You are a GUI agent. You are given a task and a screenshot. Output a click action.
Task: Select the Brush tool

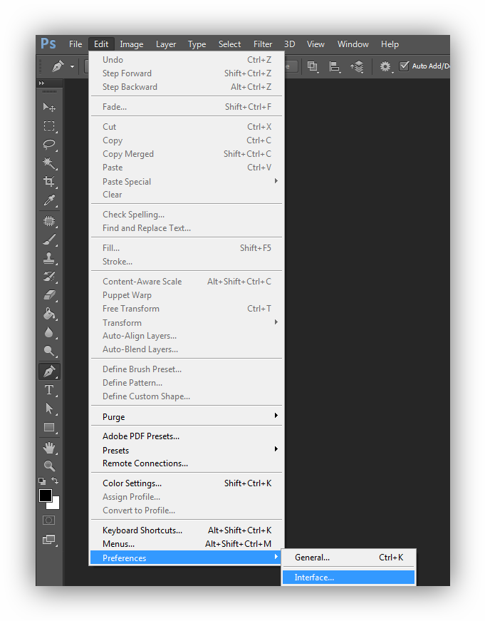(49, 240)
